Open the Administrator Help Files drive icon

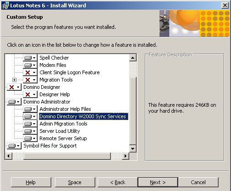pyautogui.click(x=30, y=109)
